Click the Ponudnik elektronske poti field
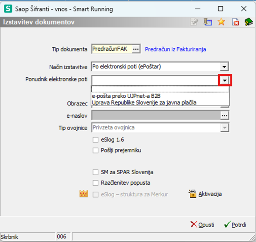Viewport: 256px width, 242px height. (x=155, y=80)
